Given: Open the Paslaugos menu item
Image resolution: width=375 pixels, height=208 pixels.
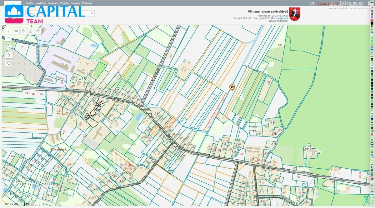Looking at the screenshot, I should (x=53, y=3).
